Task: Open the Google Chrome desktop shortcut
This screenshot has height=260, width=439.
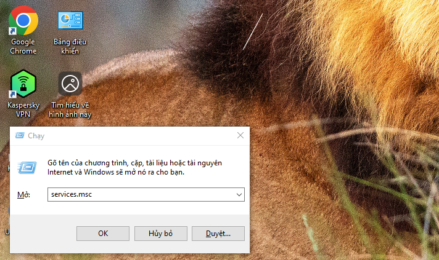Action: tap(23, 22)
